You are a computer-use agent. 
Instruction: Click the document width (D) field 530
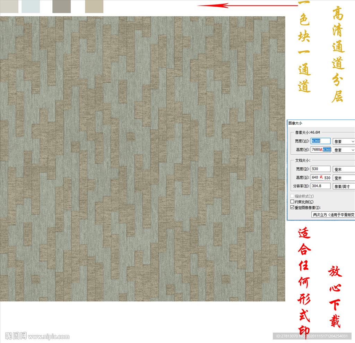(320, 169)
